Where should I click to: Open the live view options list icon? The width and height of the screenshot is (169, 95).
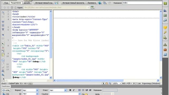click(x=92, y=7)
